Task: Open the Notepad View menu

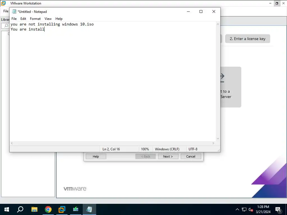Action: (48, 19)
